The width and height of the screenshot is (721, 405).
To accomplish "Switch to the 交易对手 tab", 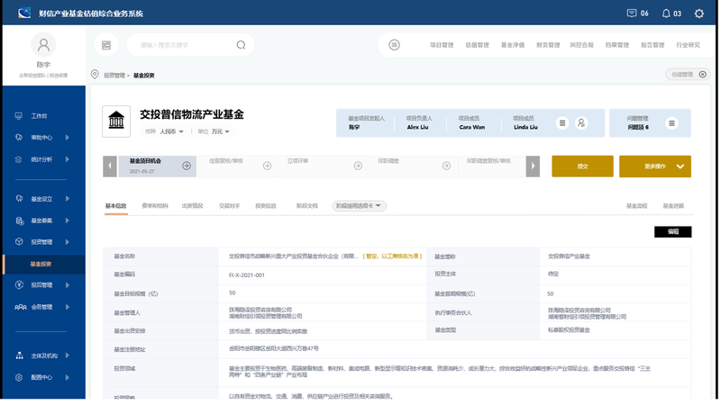I will pos(230,206).
